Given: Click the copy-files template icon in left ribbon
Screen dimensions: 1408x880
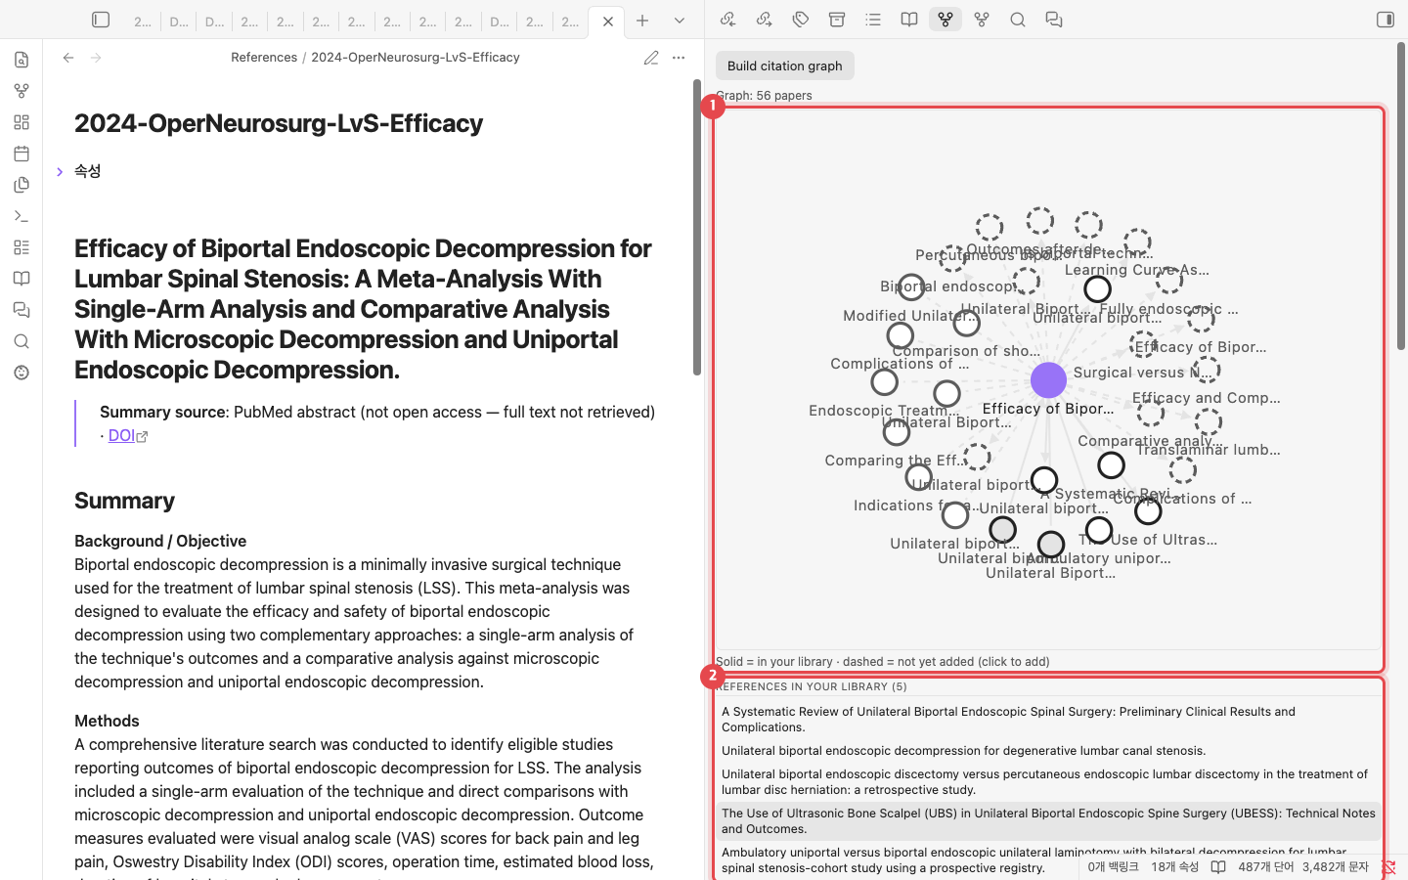Looking at the screenshot, I should [22, 185].
